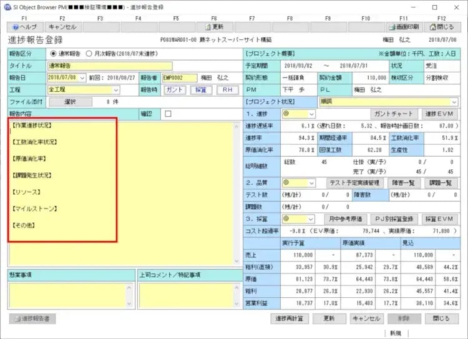Select the 月次報告 radio button
Image resolution: width=468 pixels, height=339 pixels.
click(89, 53)
